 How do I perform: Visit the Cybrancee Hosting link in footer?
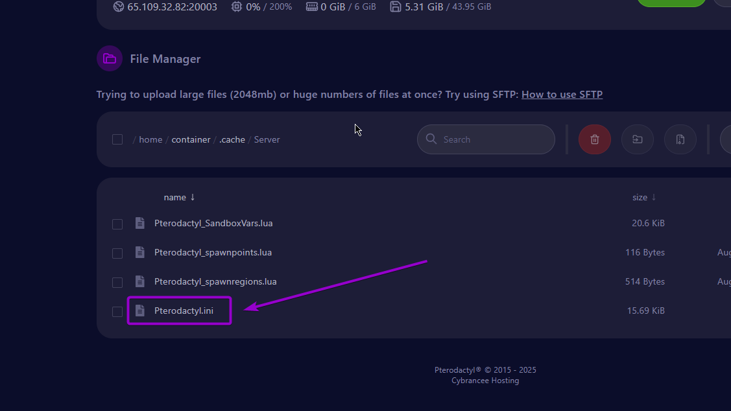click(x=485, y=381)
